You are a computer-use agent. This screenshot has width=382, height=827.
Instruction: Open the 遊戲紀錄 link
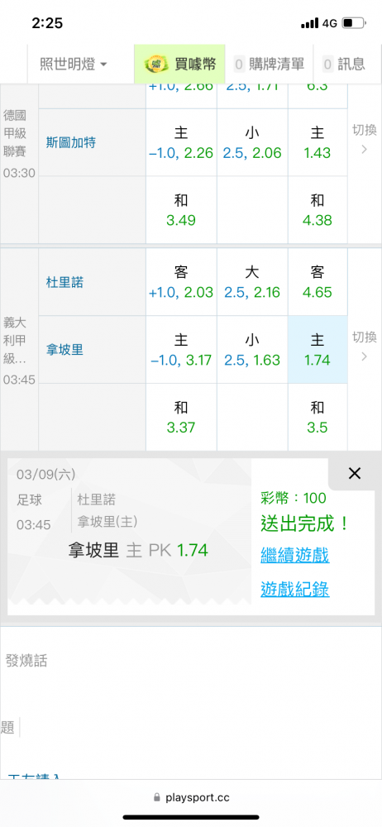tap(295, 589)
